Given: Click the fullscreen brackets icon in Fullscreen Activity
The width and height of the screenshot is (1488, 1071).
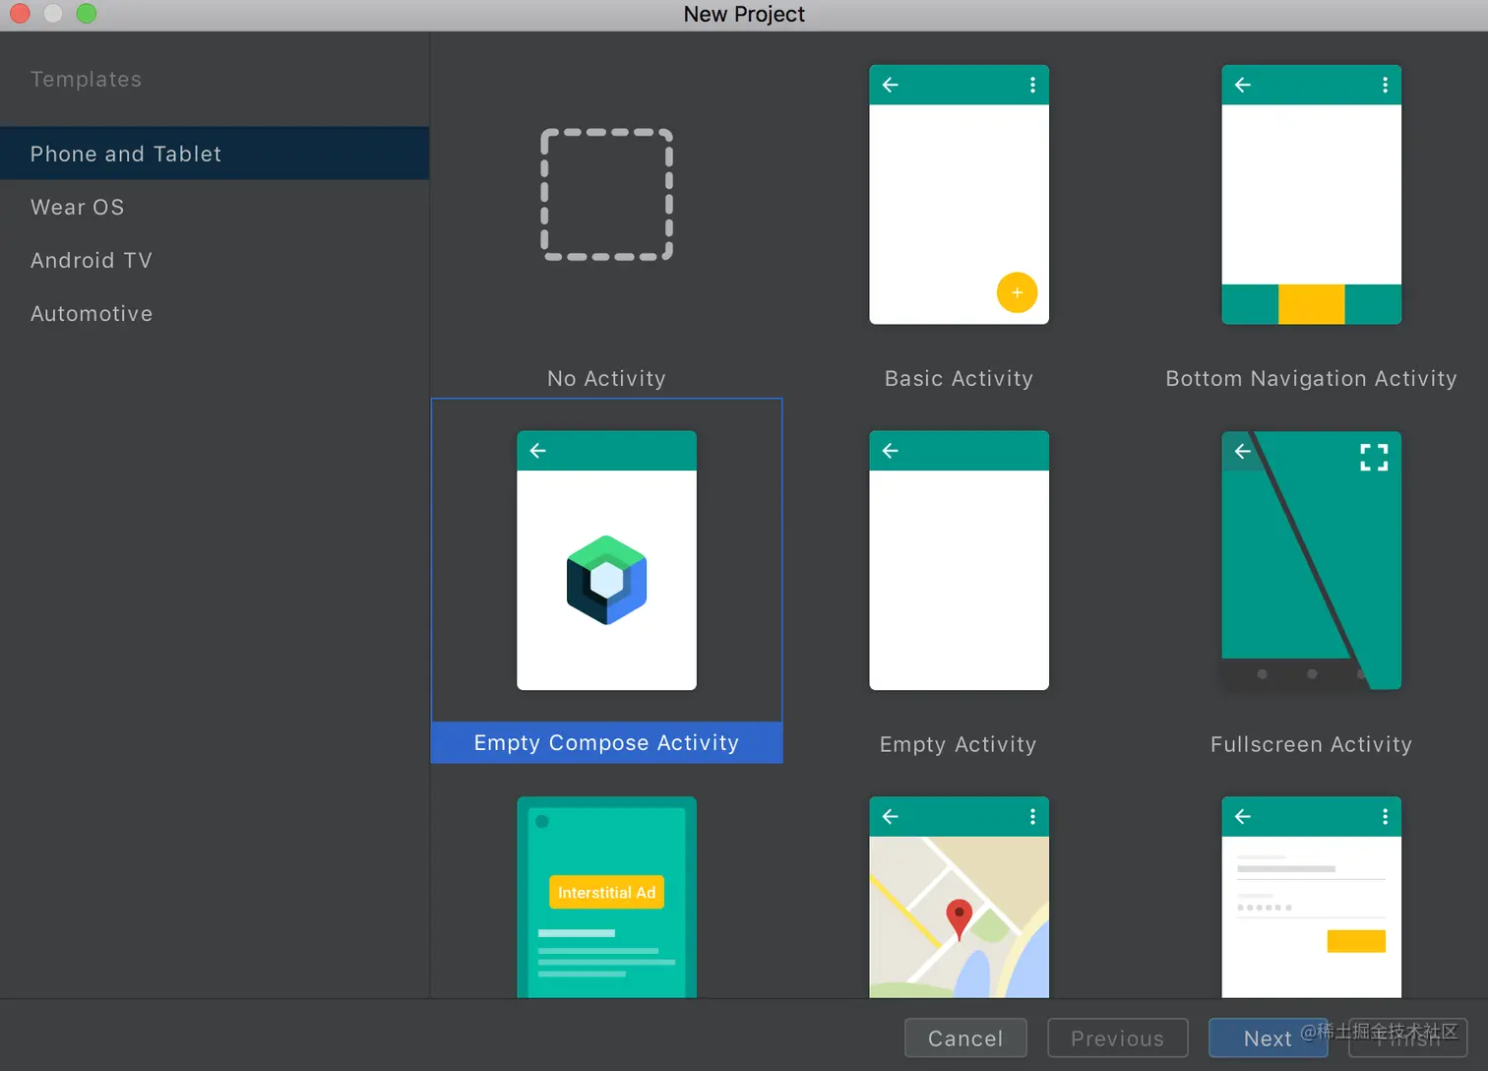Looking at the screenshot, I should tap(1374, 457).
